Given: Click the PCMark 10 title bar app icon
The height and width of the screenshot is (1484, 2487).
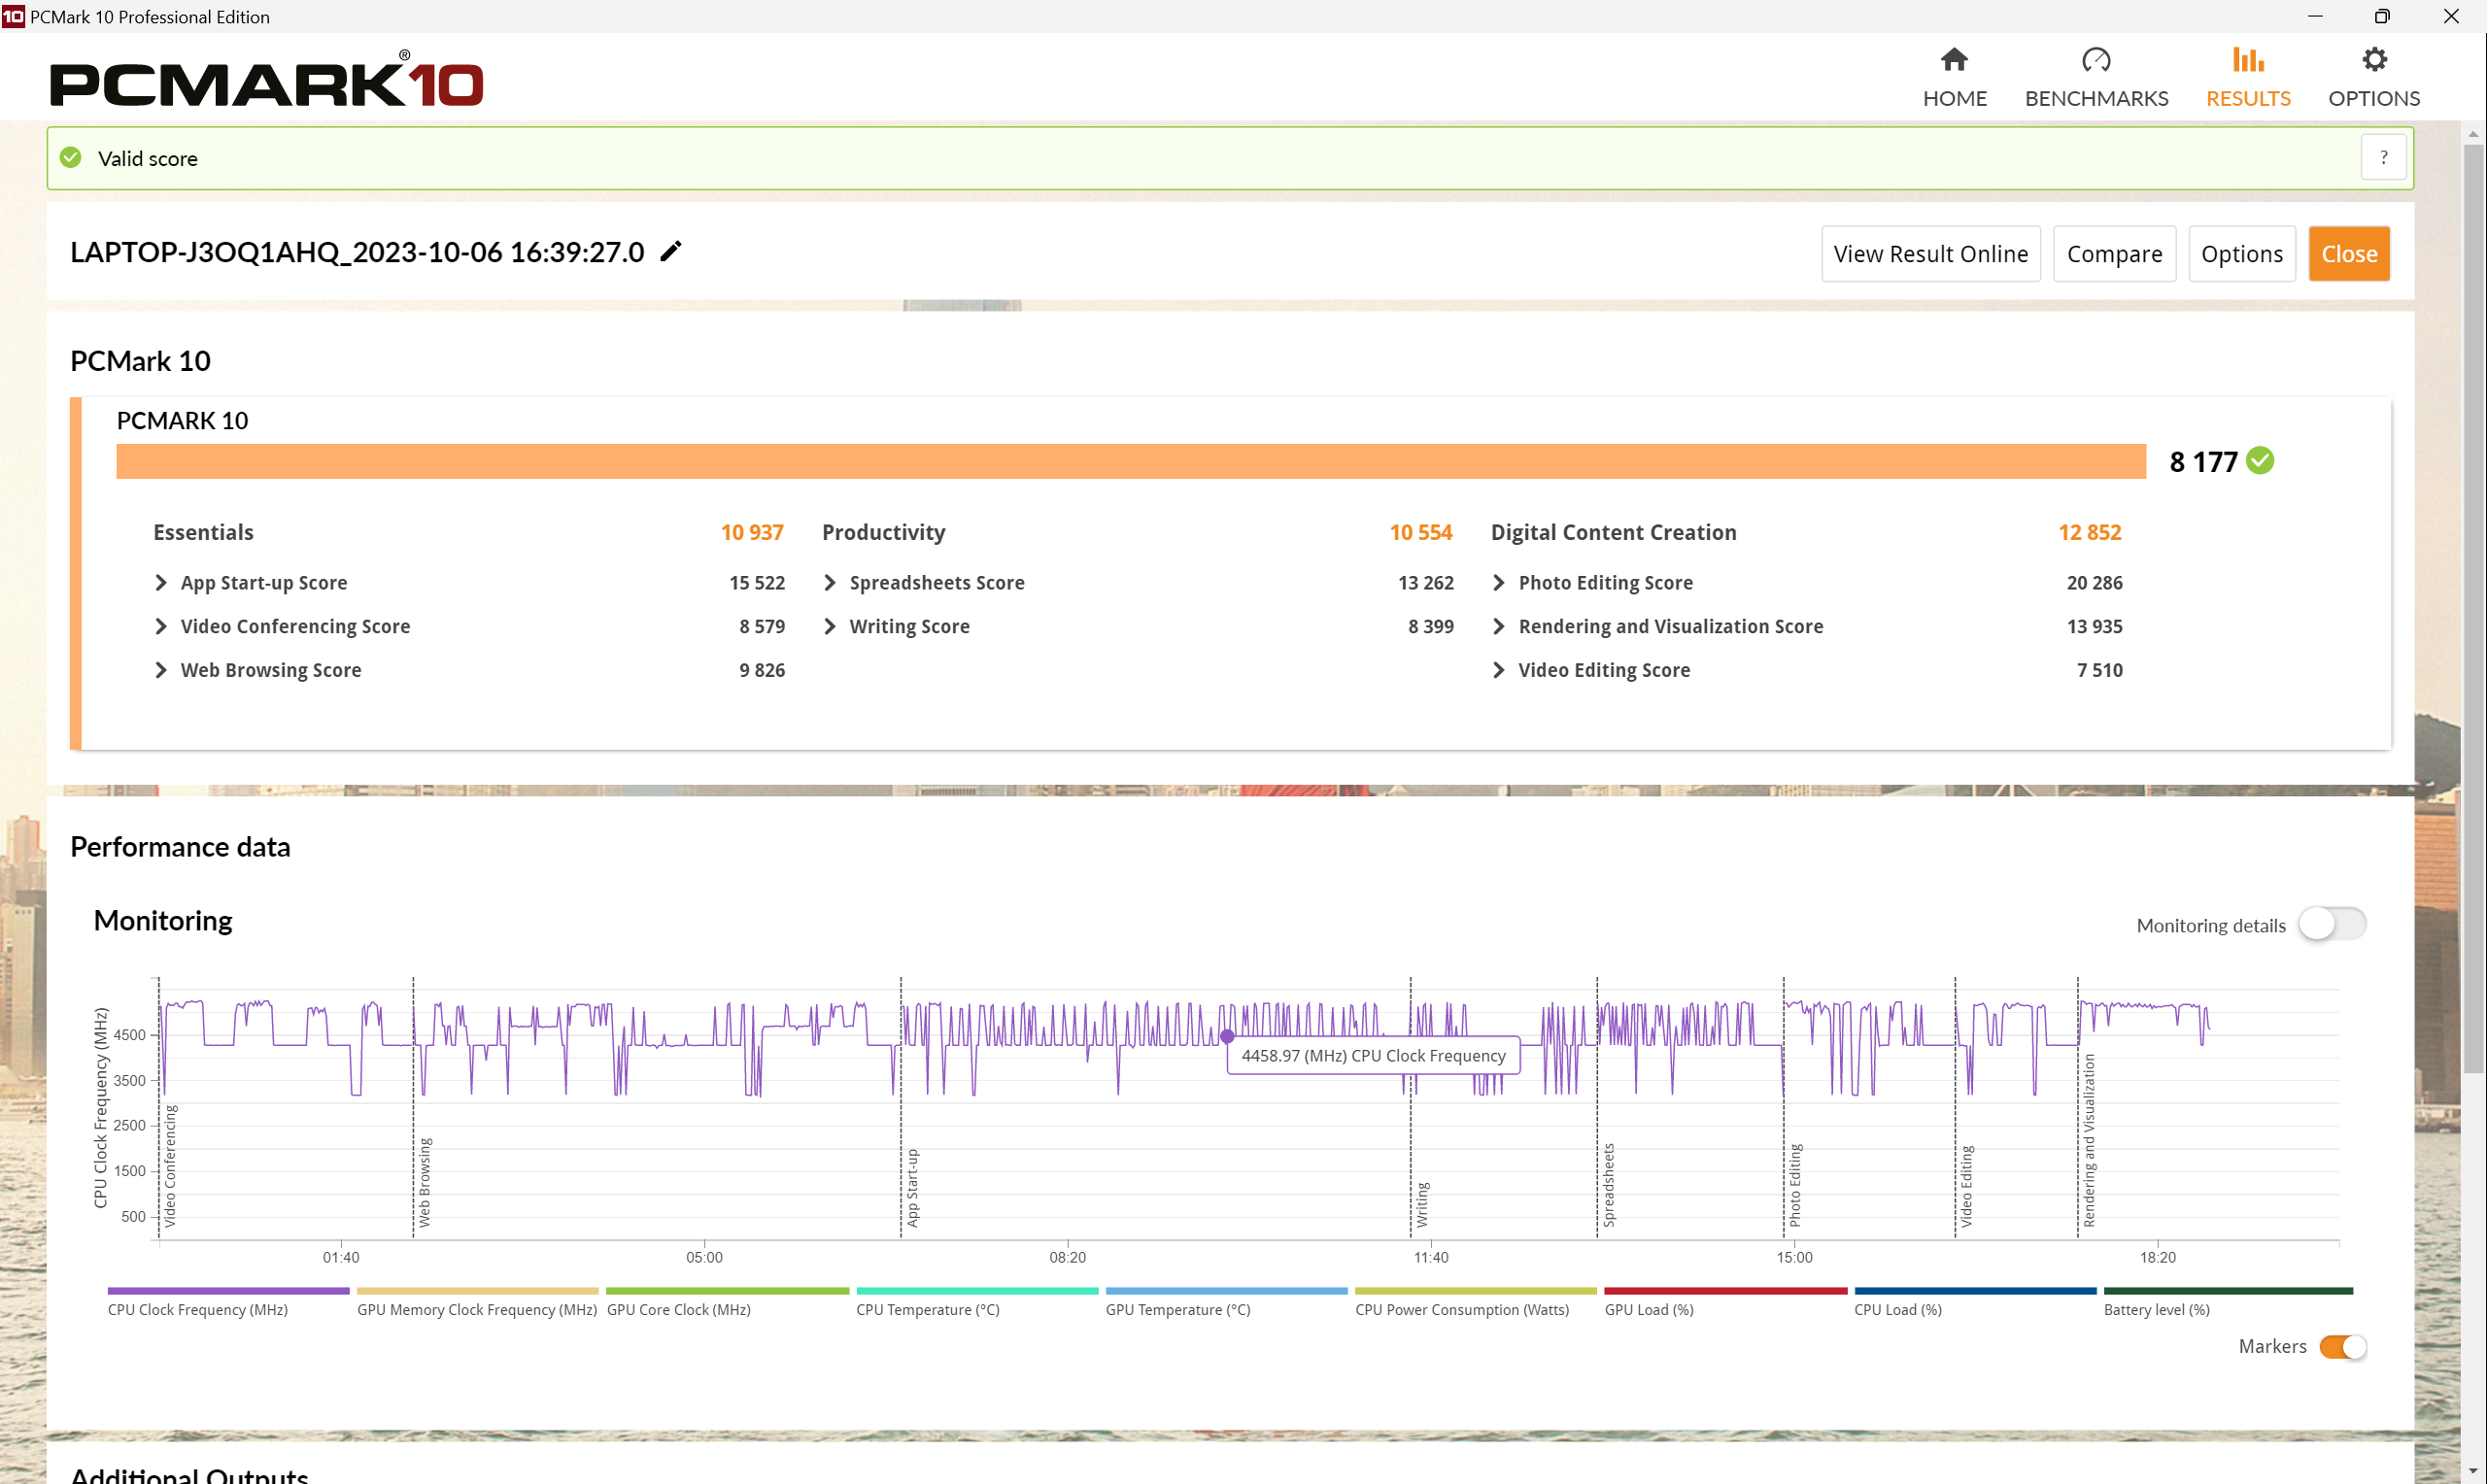Looking at the screenshot, I should pos(13,16).
